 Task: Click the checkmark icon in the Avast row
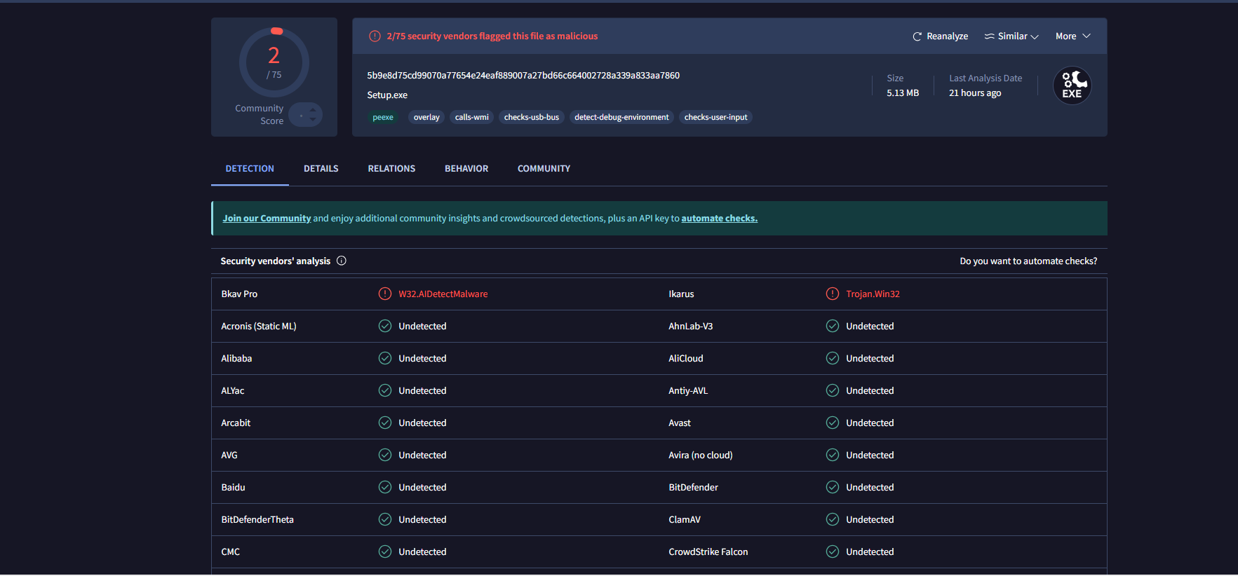coord(833,423)
